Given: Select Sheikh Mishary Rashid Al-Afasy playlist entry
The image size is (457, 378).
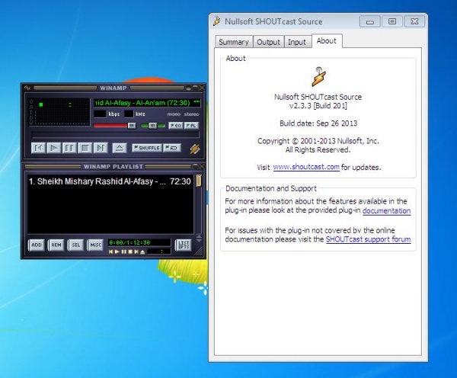Looking at the screenshot, I should [110, 181].
